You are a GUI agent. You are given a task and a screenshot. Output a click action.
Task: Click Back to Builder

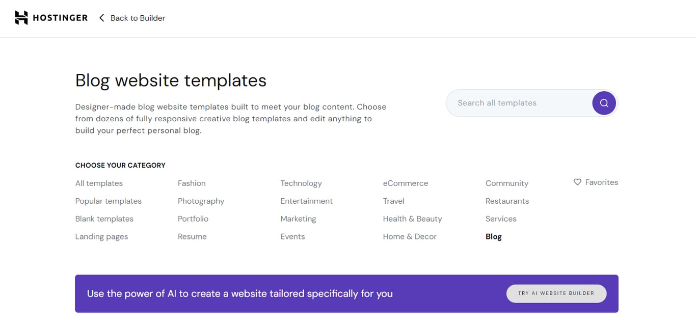[x=137, y=17]
